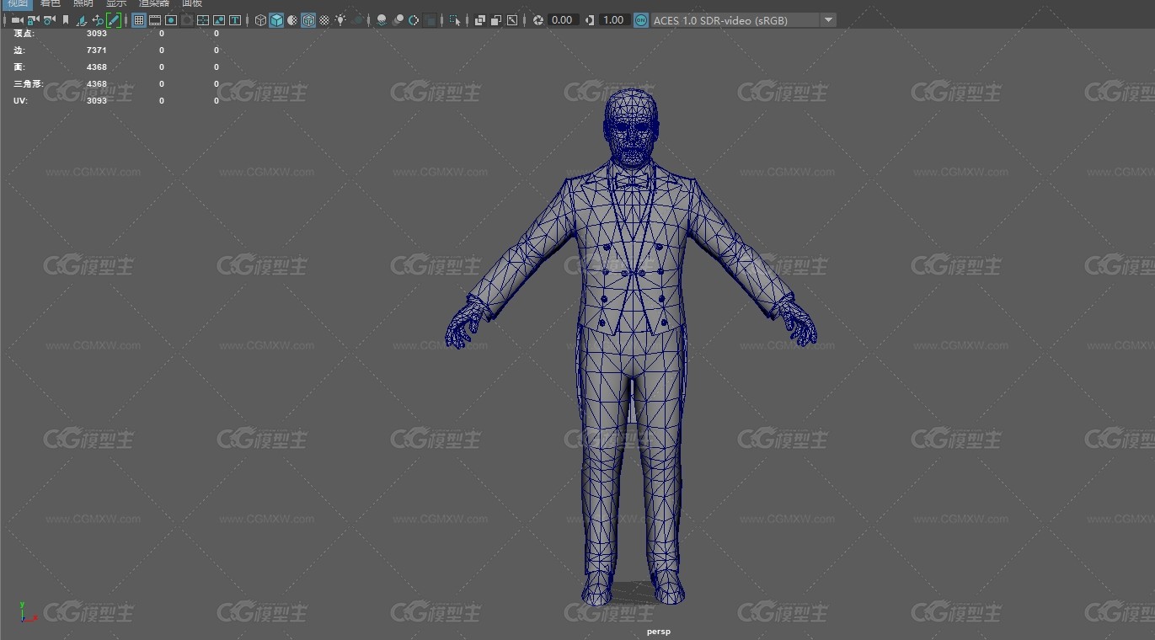Click the Exposure value field 0.00

pyautogui.click(x=563, y=20)
